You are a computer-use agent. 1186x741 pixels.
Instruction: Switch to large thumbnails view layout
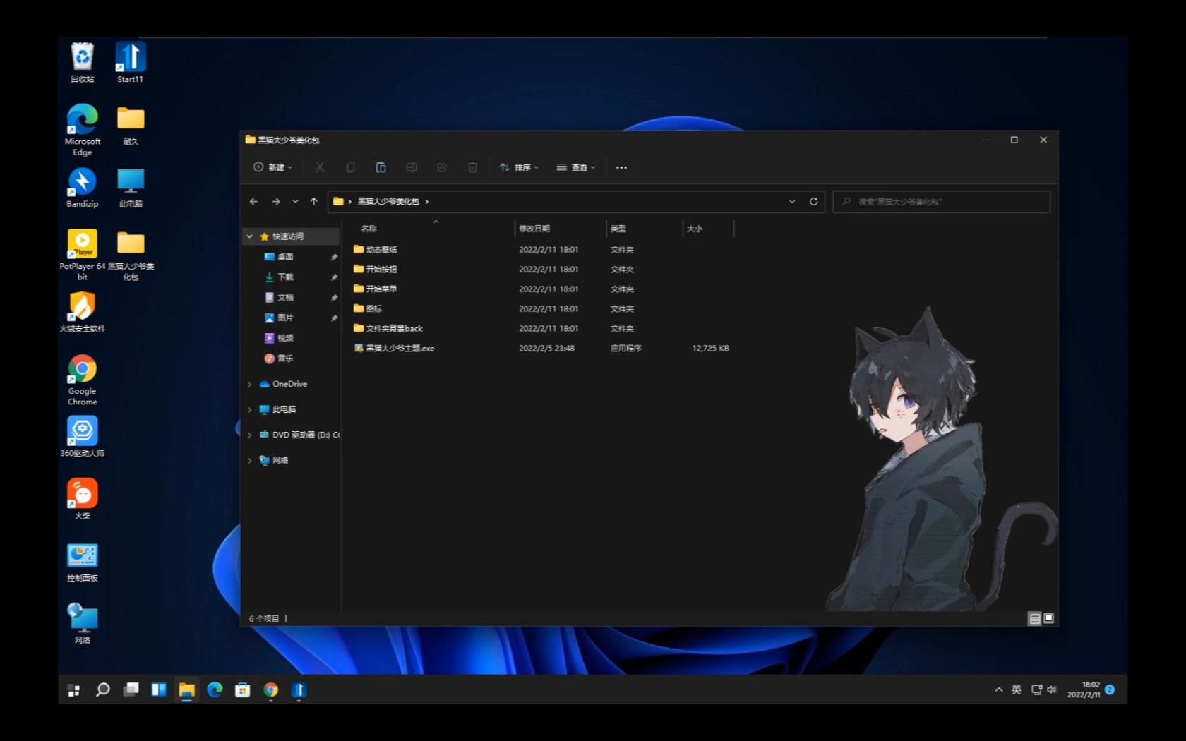coord(1049,618)
